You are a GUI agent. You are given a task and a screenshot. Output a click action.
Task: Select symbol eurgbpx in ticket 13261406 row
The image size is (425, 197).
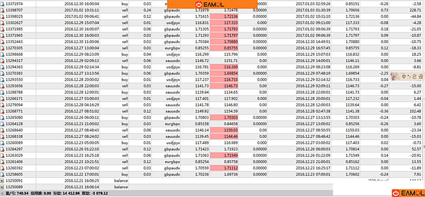(x=173, y=162)
